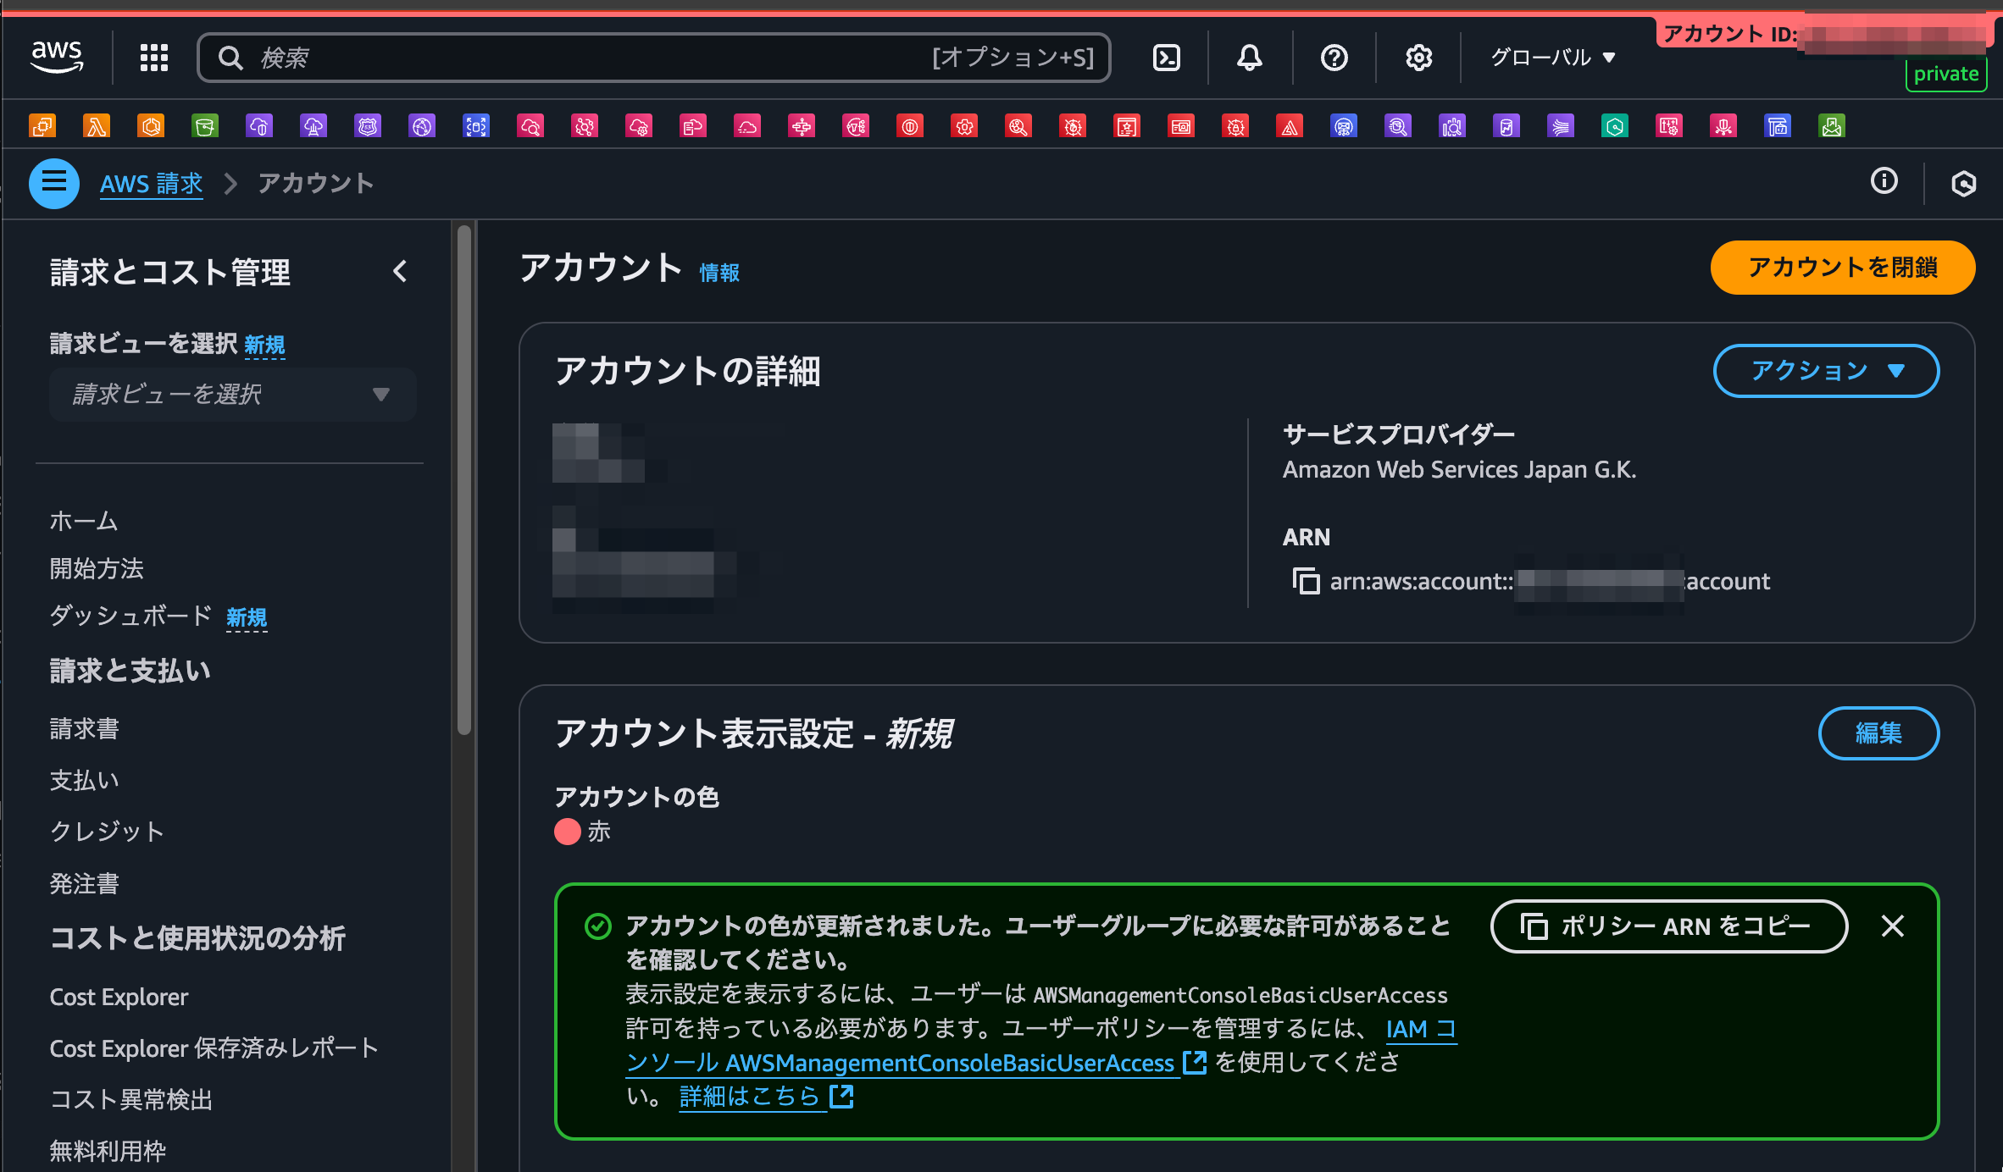Expand the アクション dropdown
This screenshot has width=2003, height=1172.
1826,370
